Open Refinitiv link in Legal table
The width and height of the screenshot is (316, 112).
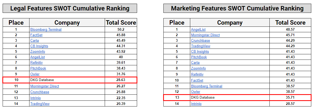pos(36,63)
